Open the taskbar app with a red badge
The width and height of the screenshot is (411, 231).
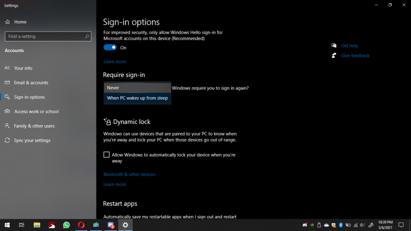tap(111, 225)
